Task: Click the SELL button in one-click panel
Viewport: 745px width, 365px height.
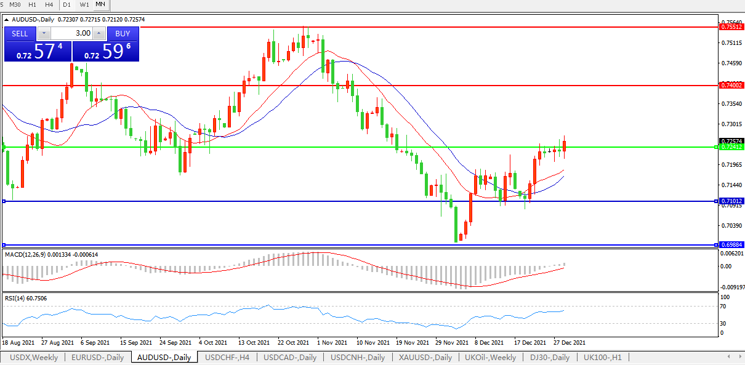Action: pos(20,33)
